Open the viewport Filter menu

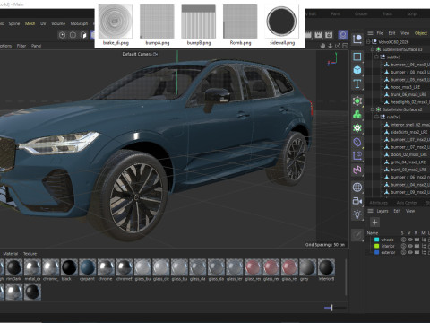coord(21,46)
